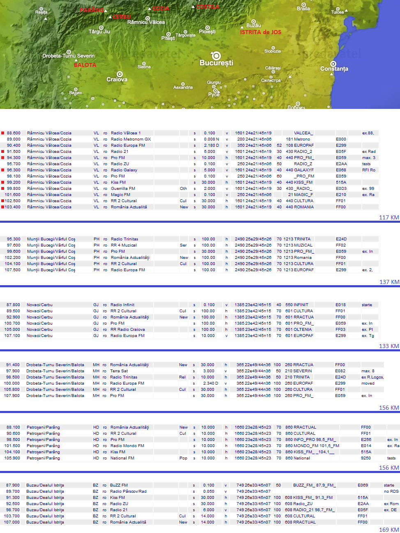Select the Reșița city marker

(x=41, y=9)
